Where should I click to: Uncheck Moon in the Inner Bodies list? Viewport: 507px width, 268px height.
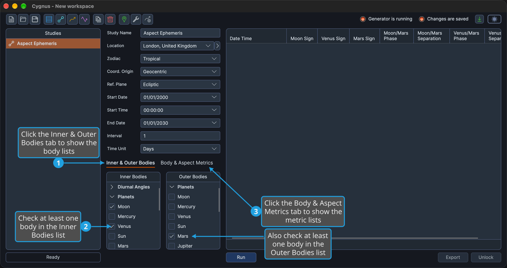coord(112,207)
